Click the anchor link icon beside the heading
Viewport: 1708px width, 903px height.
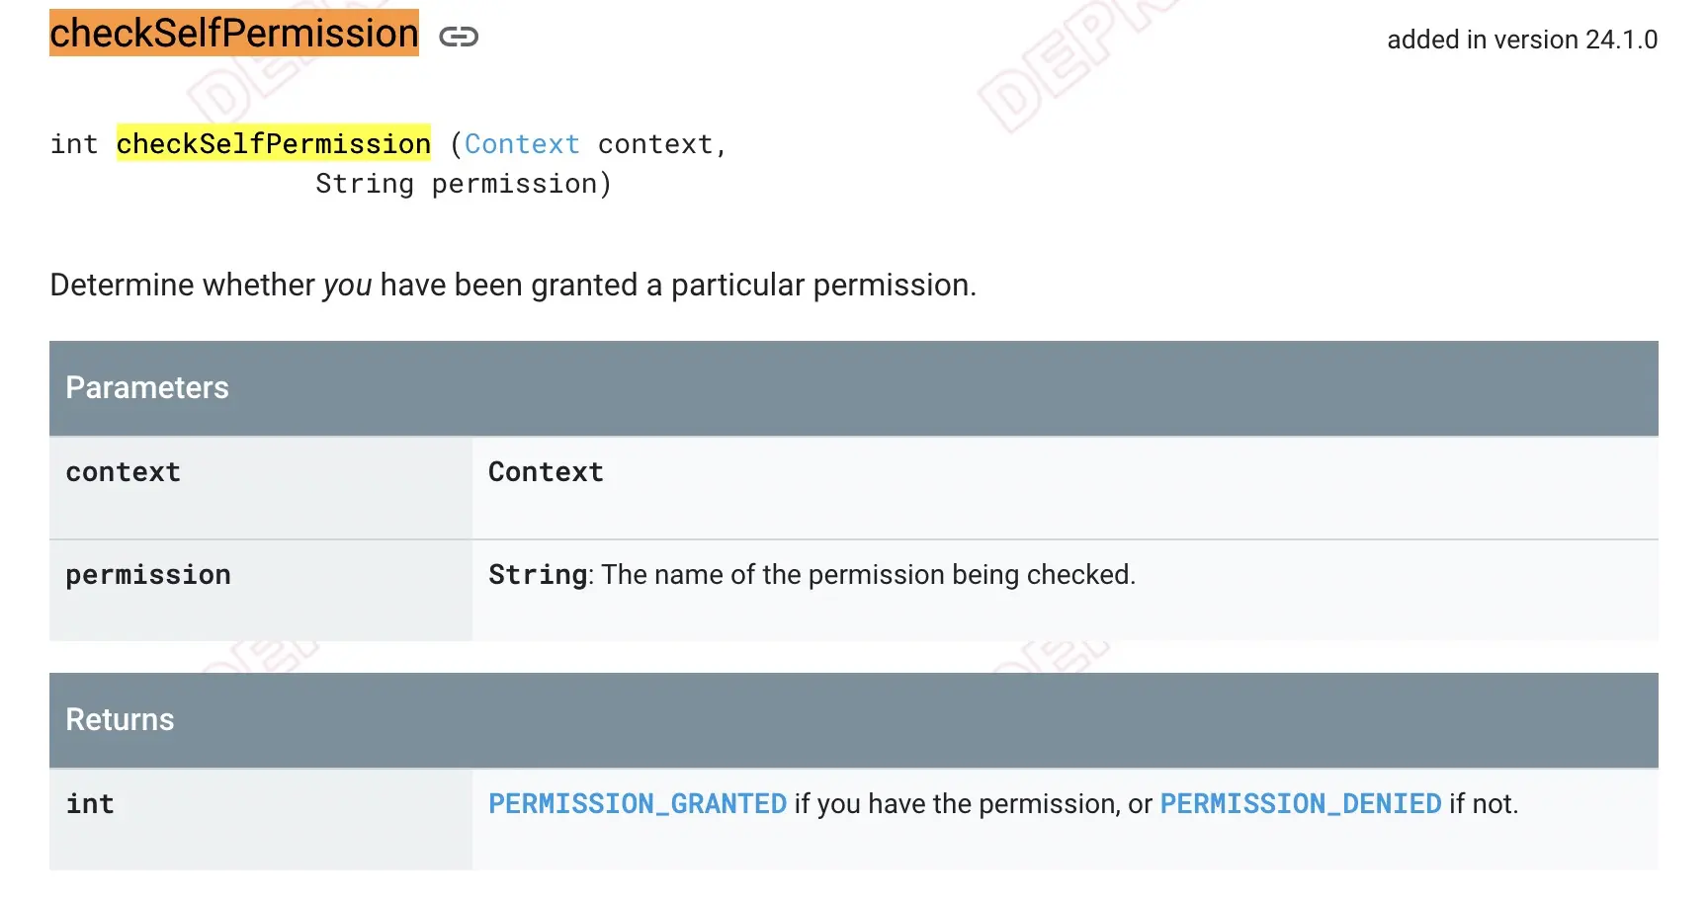pos(459,38)
